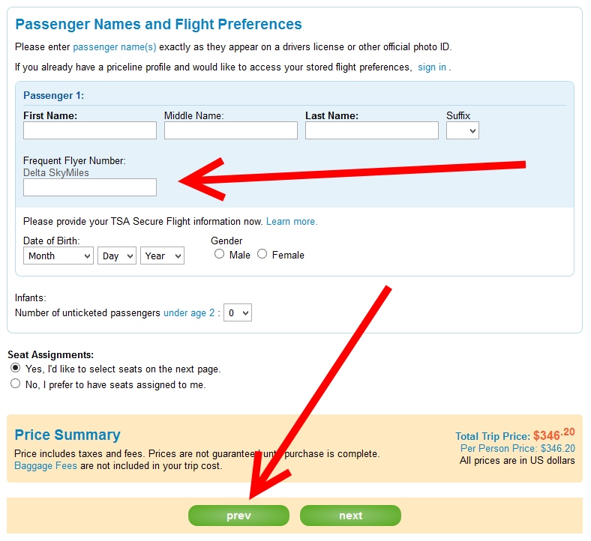Click the under age 2 link
Viewport: 591px width, 541px height.
189,313
